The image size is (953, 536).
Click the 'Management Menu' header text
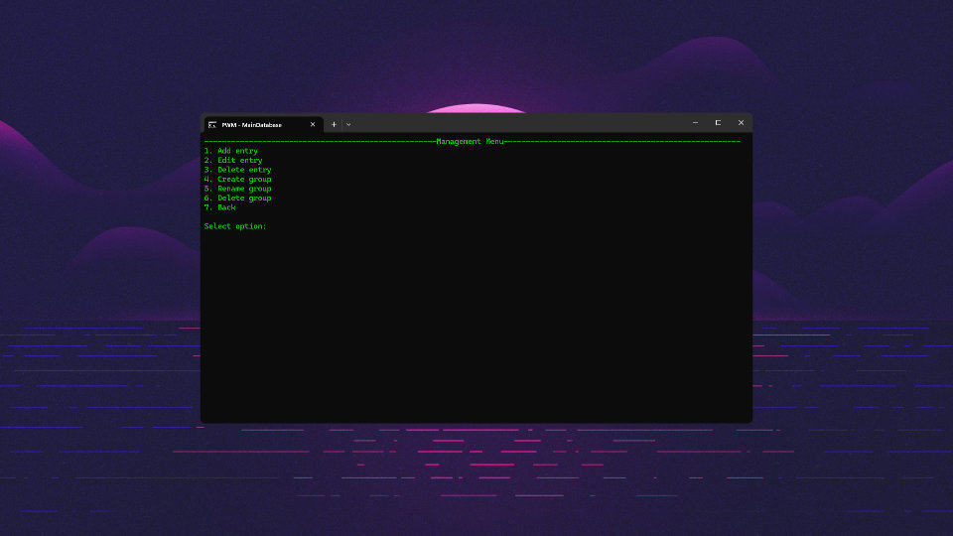(470, 142)
